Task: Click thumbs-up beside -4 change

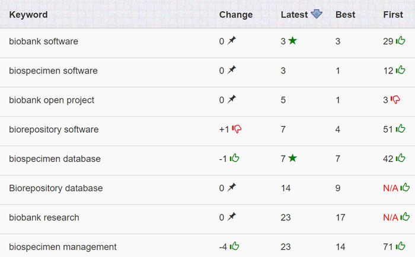Action: 235,246
